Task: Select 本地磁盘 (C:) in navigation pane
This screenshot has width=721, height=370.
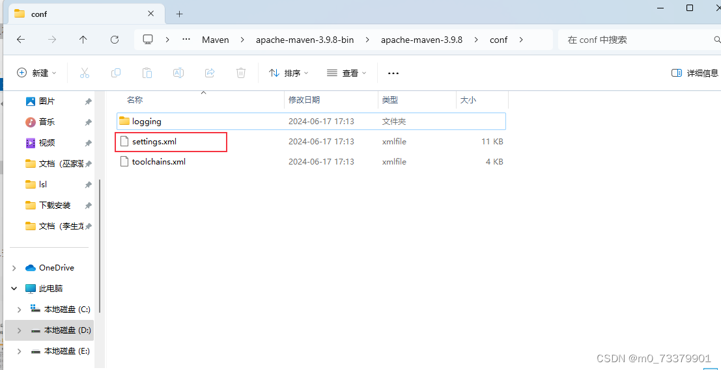Action: [x=67, y=310]
